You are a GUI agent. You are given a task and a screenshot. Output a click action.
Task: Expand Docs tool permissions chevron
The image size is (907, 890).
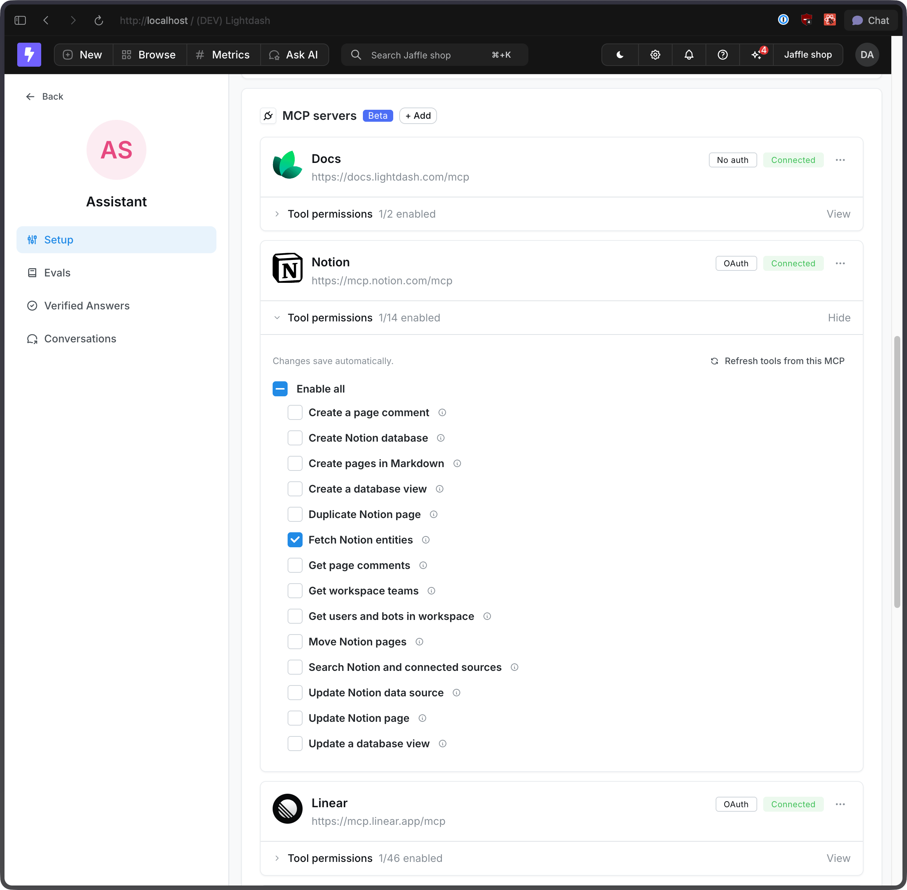click(277, 214)
